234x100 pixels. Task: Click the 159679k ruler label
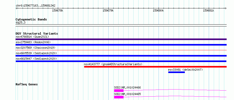(108, 10)
